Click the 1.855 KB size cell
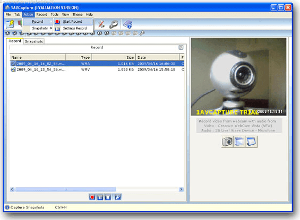This screenshot has height=220, width=300. click(125, 69)
